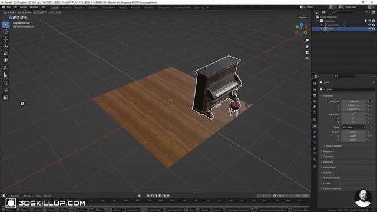Open the Physics properties tab
This screenshot has width=377, height=212.
[315, 143]
